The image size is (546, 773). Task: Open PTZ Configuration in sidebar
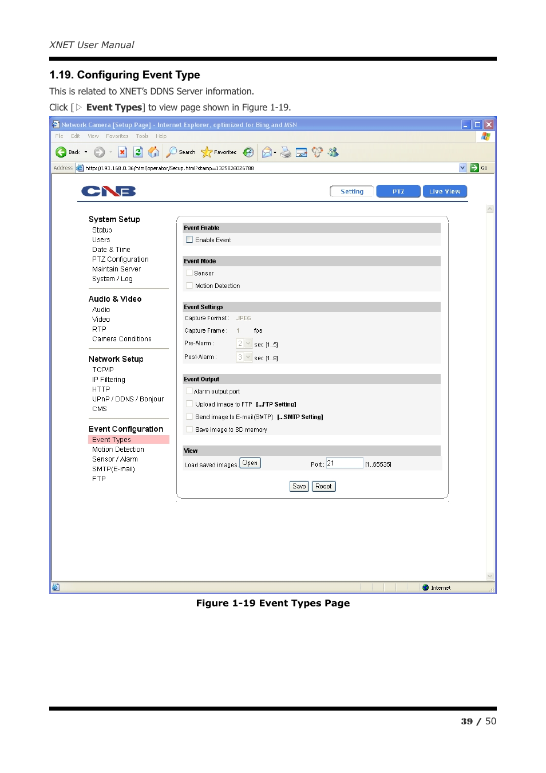click(120, 259)
